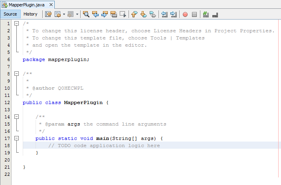Screen dimensions: 281x185
Task: Click Shift Line Right icon
Action: (x=174, y=14)
